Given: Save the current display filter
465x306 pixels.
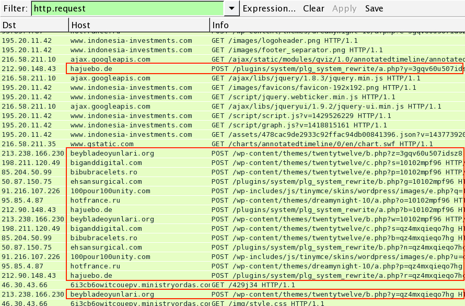Looking at the screenshot, I should [374, 8].
